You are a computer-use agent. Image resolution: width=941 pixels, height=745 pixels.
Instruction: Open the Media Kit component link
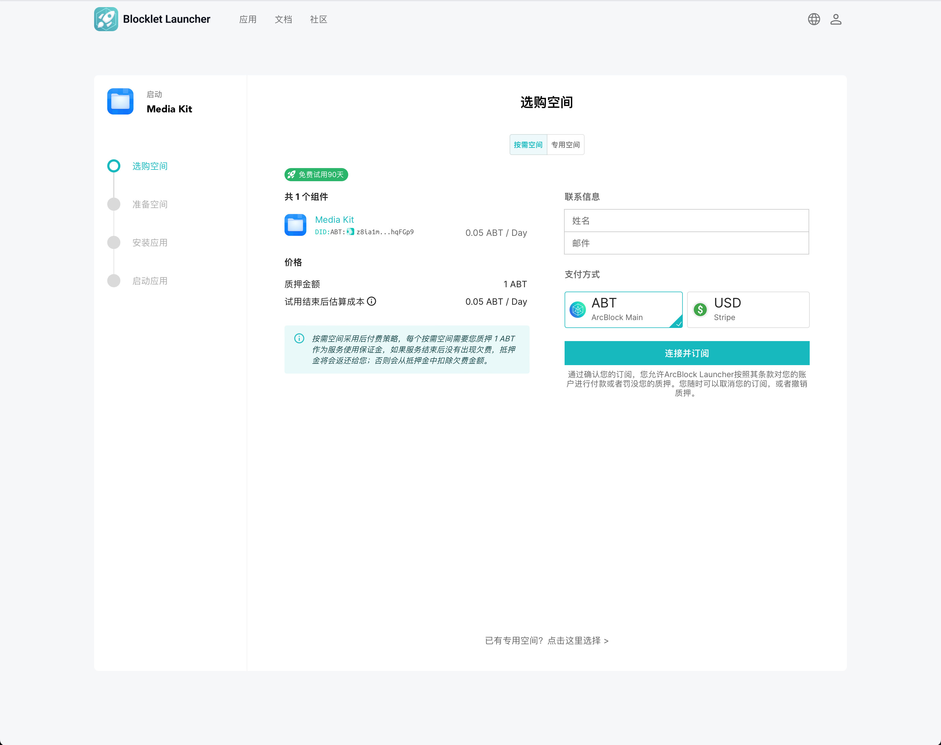pyautogui.click(x=334, y=220)
